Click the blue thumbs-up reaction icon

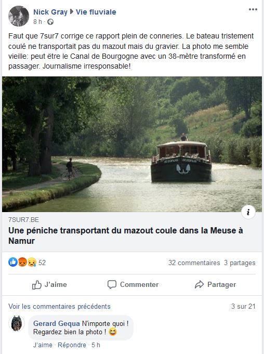(x=13, y=262)
